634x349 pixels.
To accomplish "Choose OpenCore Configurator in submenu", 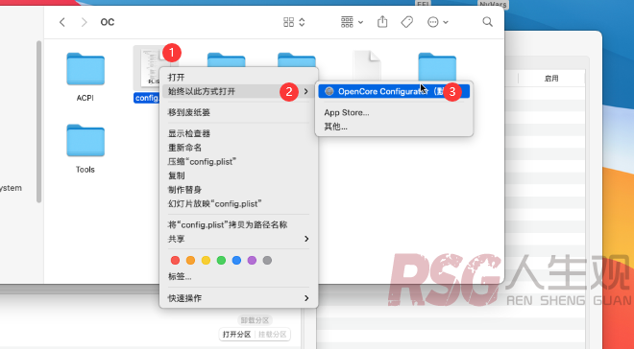I will pyautogui.click(x=394, y=92).
